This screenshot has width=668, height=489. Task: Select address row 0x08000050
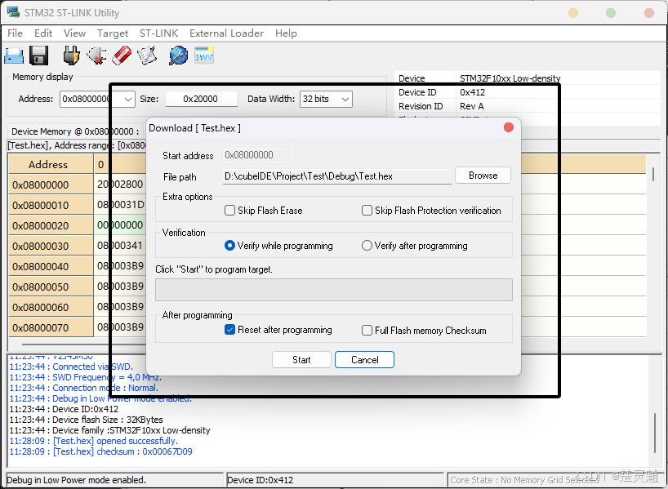(x=51, y=287)
